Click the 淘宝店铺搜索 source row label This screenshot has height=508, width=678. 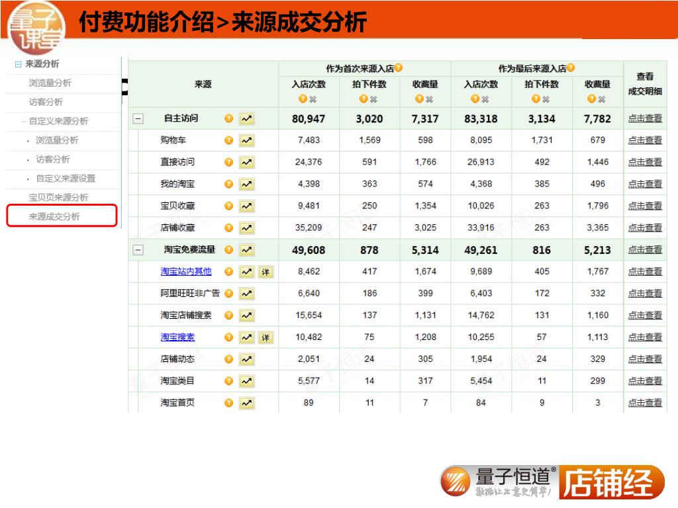186,316
